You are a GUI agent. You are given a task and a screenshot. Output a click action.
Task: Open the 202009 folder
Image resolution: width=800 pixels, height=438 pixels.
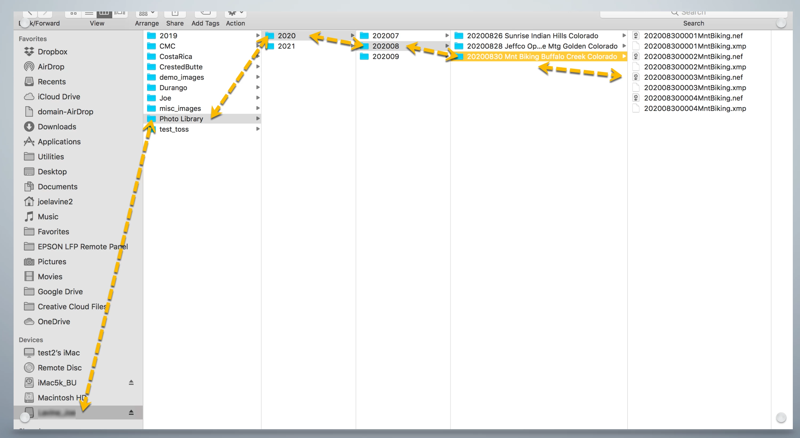[385, 56]
